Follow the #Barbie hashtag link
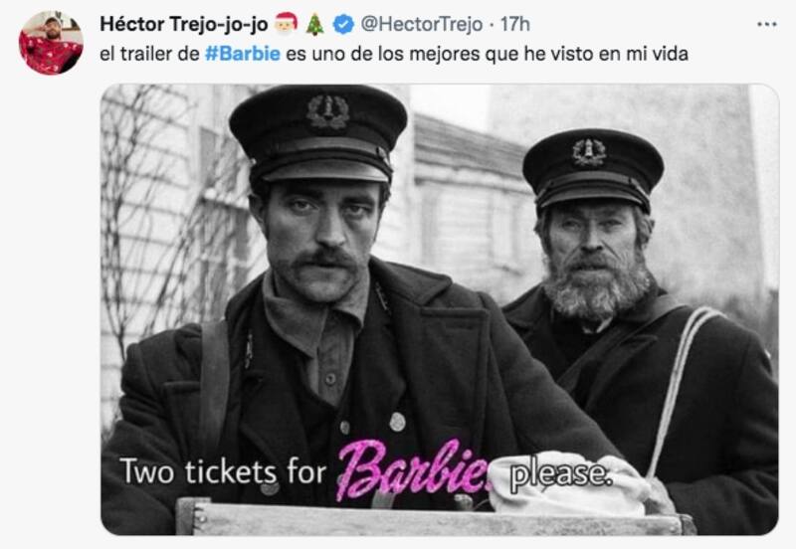 [x=243, y=54]
